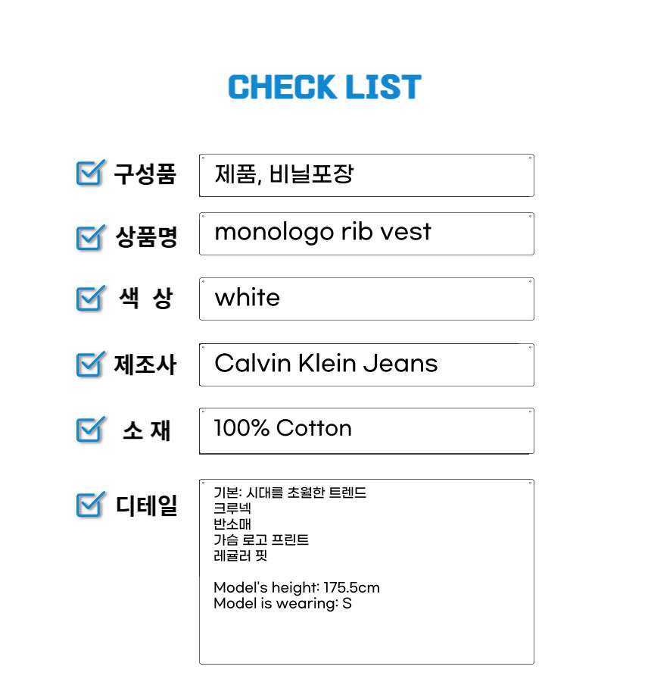Toggle the 구성품 checkbox
The height and width of the screenshot is (682, 651).
(90, 173)
